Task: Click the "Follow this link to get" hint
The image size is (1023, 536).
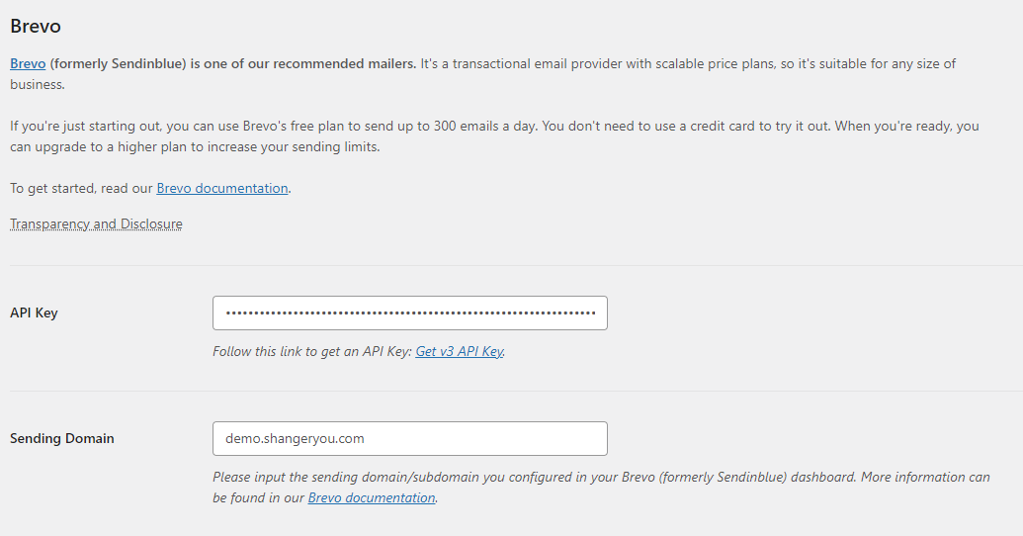Action: (312, 351)
